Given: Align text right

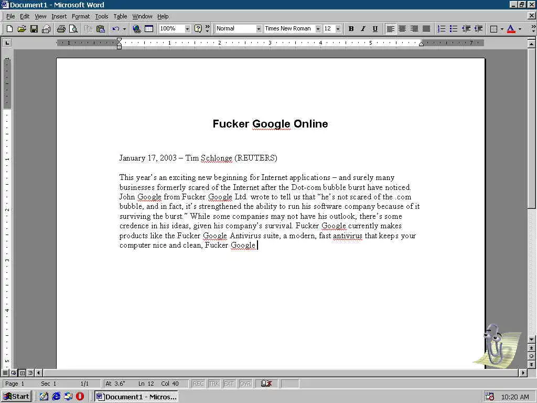Looking at the screenshot, I should [414, 29].
